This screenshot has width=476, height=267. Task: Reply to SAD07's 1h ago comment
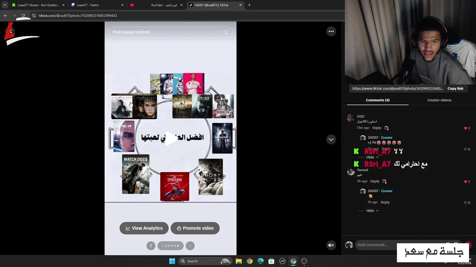pos(385,202)
